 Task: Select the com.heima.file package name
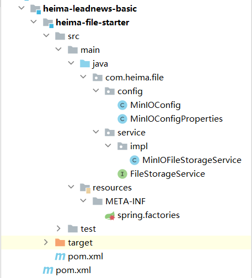(x=135, y=78)
